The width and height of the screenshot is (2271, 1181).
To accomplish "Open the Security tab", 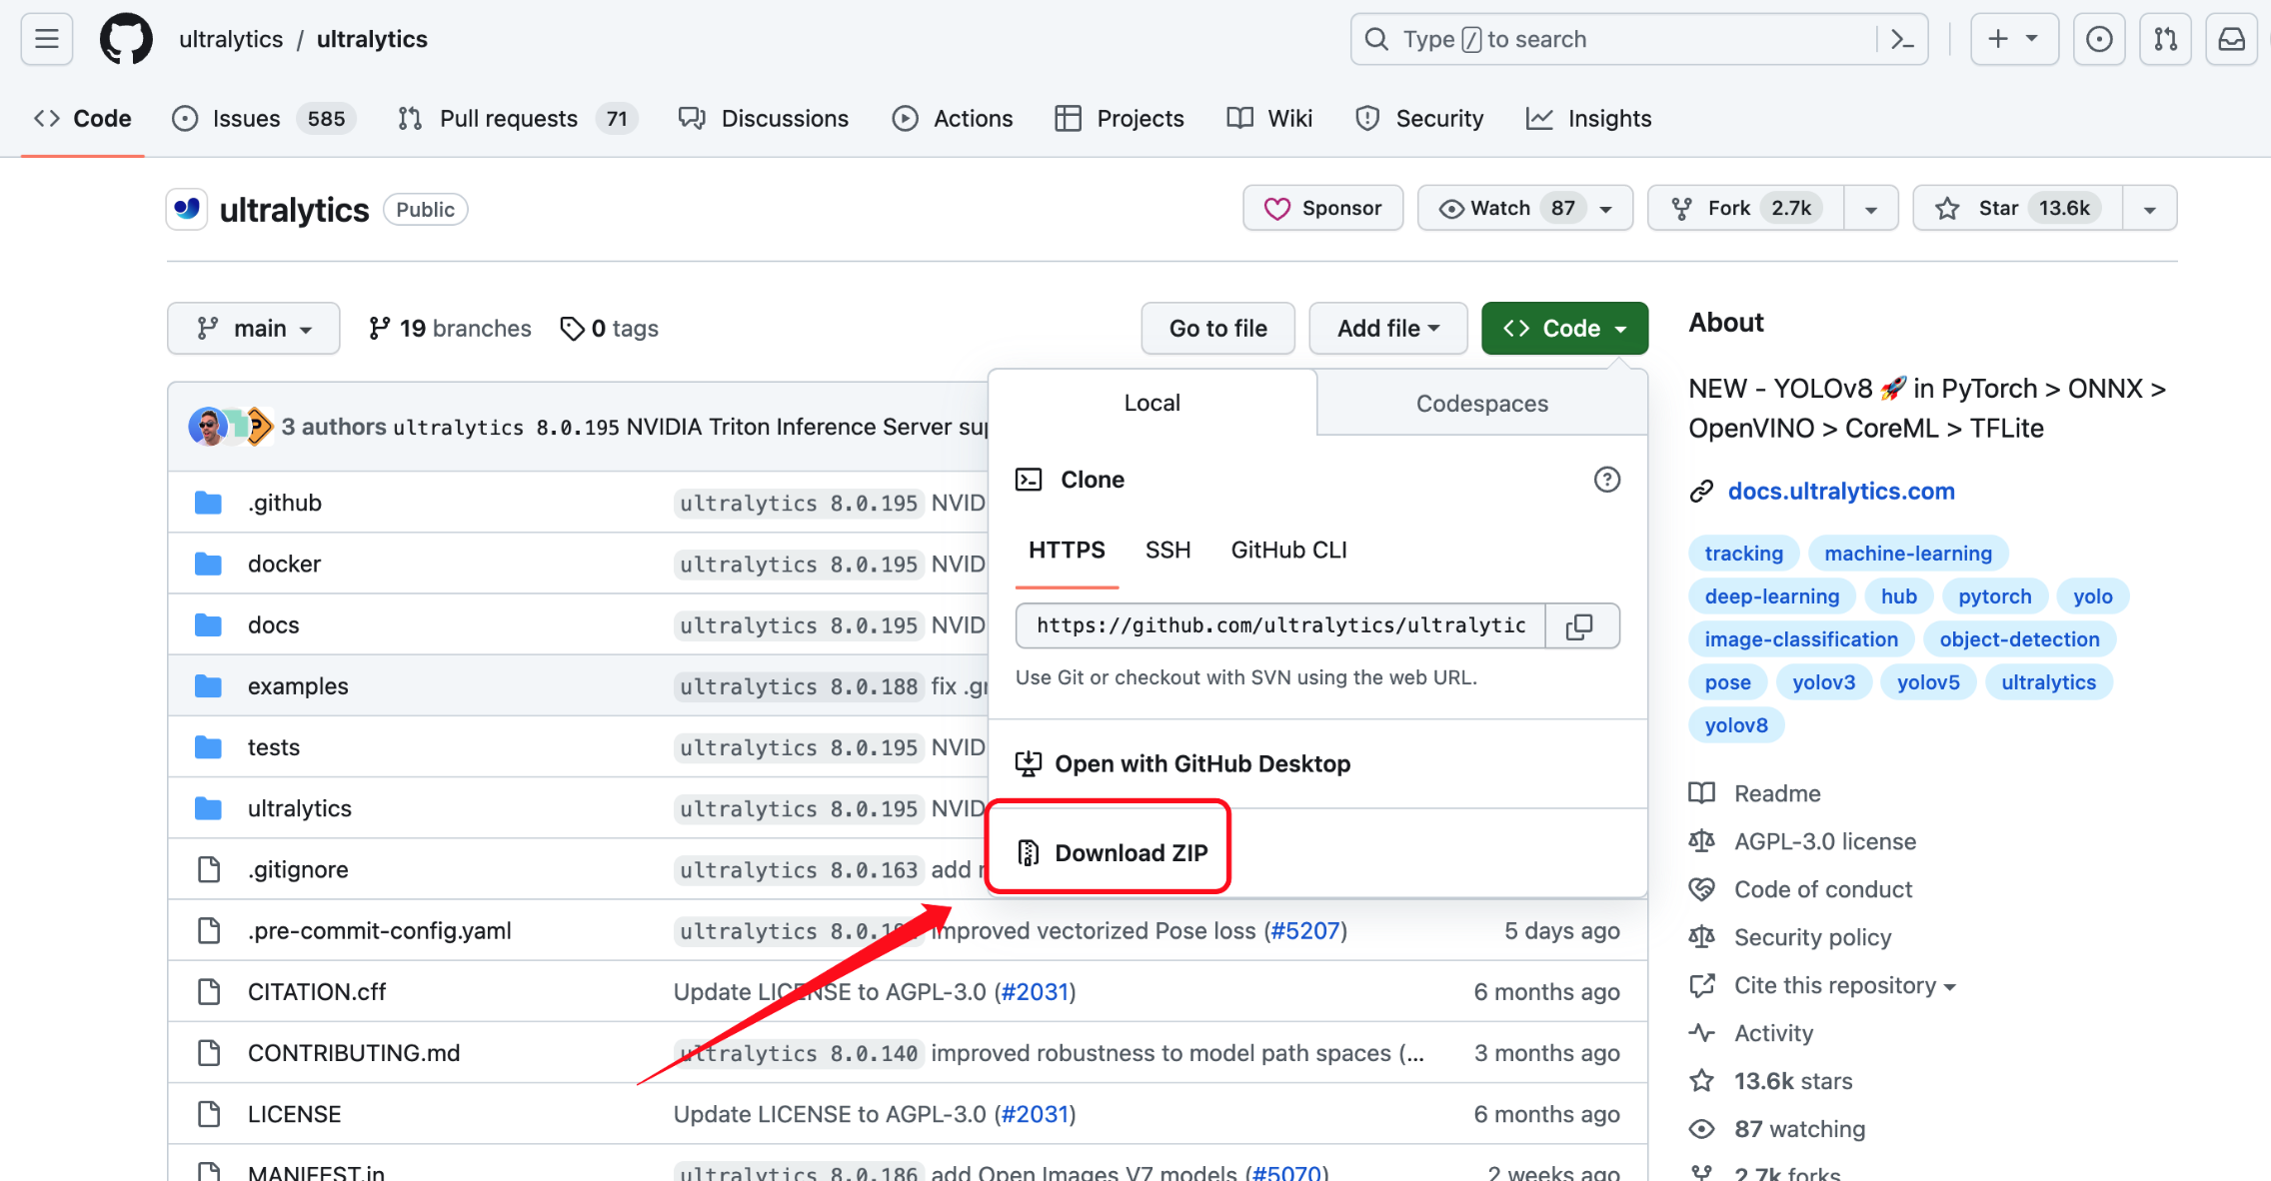I will pos(1419,118).
